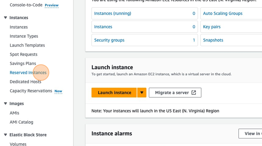
Task: Open the Key pairs resource link
Action: [212, 27]
